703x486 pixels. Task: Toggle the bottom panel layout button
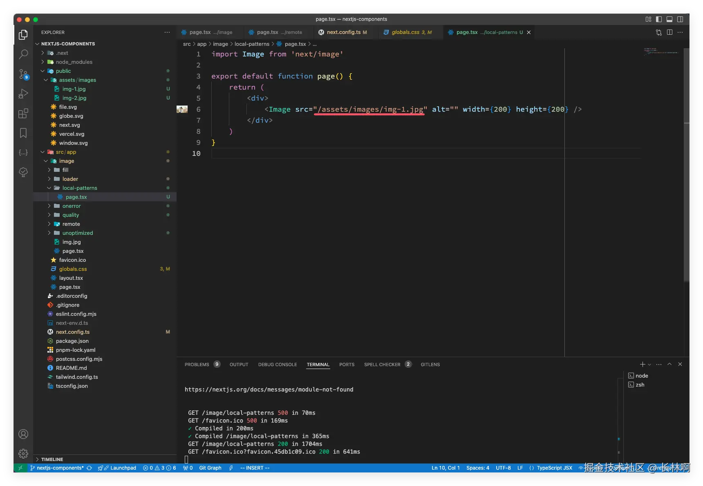pyautogui.click(x=669, y=19)
